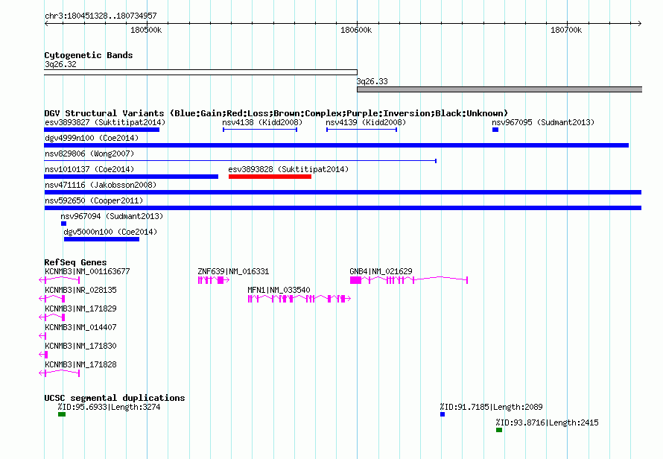
Task: Click the esv3893828 (Suktitipat2014) label
Action: click(288, 169)
